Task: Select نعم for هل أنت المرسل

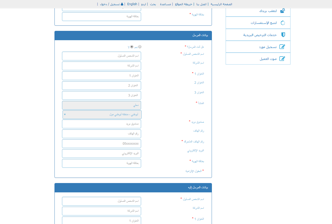Action: tap(140, 47)
